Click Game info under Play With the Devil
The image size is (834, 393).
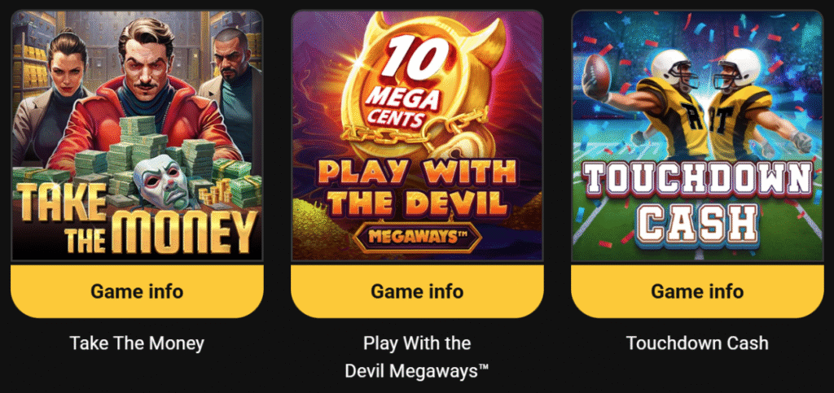coord(417,291)
